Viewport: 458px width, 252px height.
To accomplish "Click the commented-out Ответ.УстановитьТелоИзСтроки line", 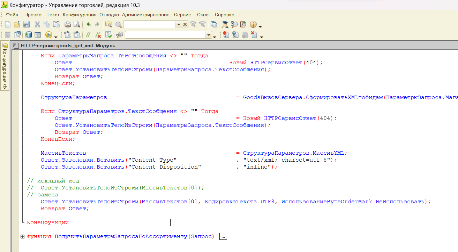I will 115,188.
